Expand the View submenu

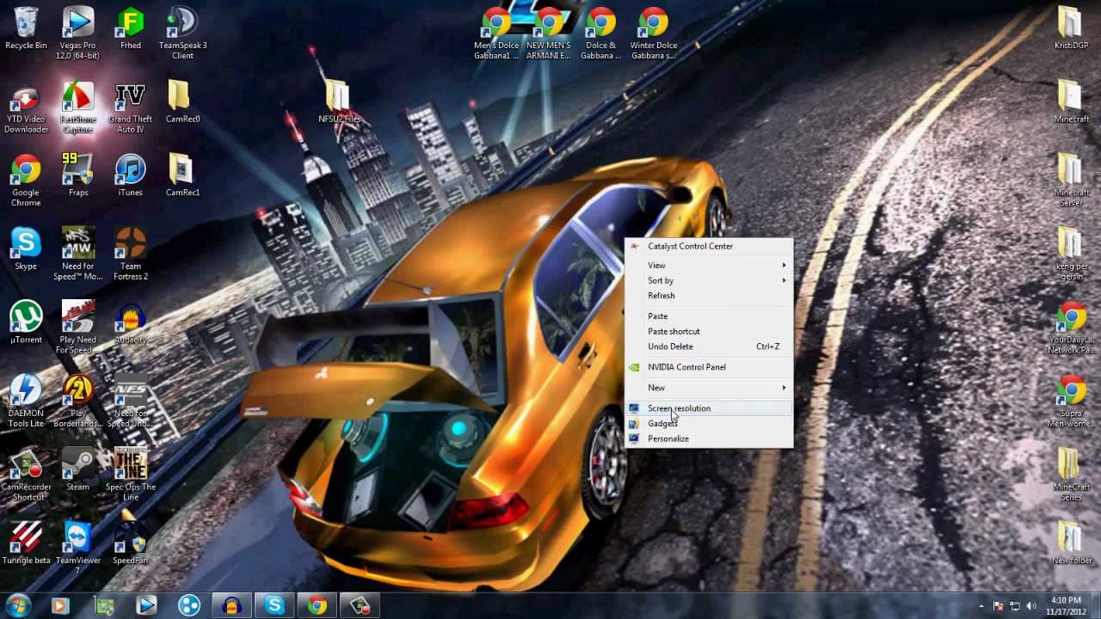[x=708, y=266]
